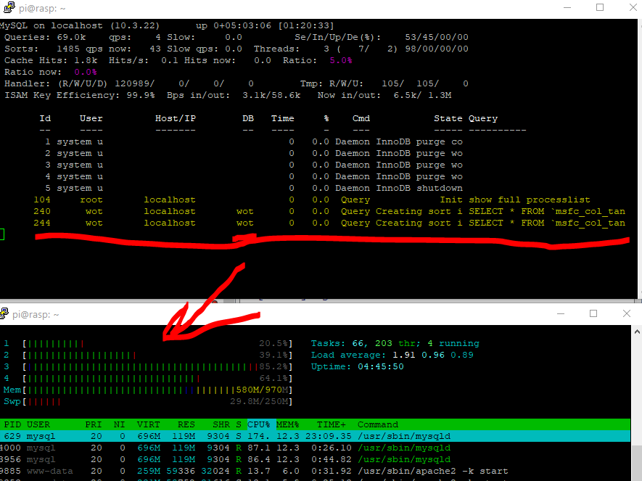Click the TIME+ column header in htop
The width and height of the screenshot is (642, 481).
pos(331,424)
